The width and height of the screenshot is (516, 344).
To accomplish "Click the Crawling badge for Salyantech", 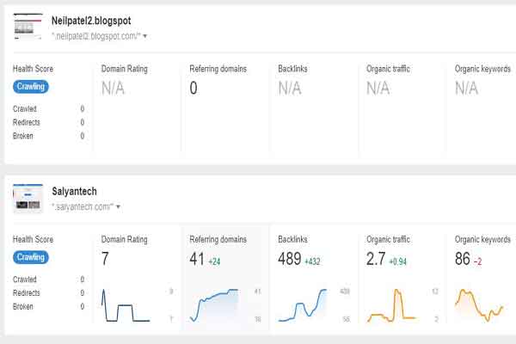I will tap(31, 257).
